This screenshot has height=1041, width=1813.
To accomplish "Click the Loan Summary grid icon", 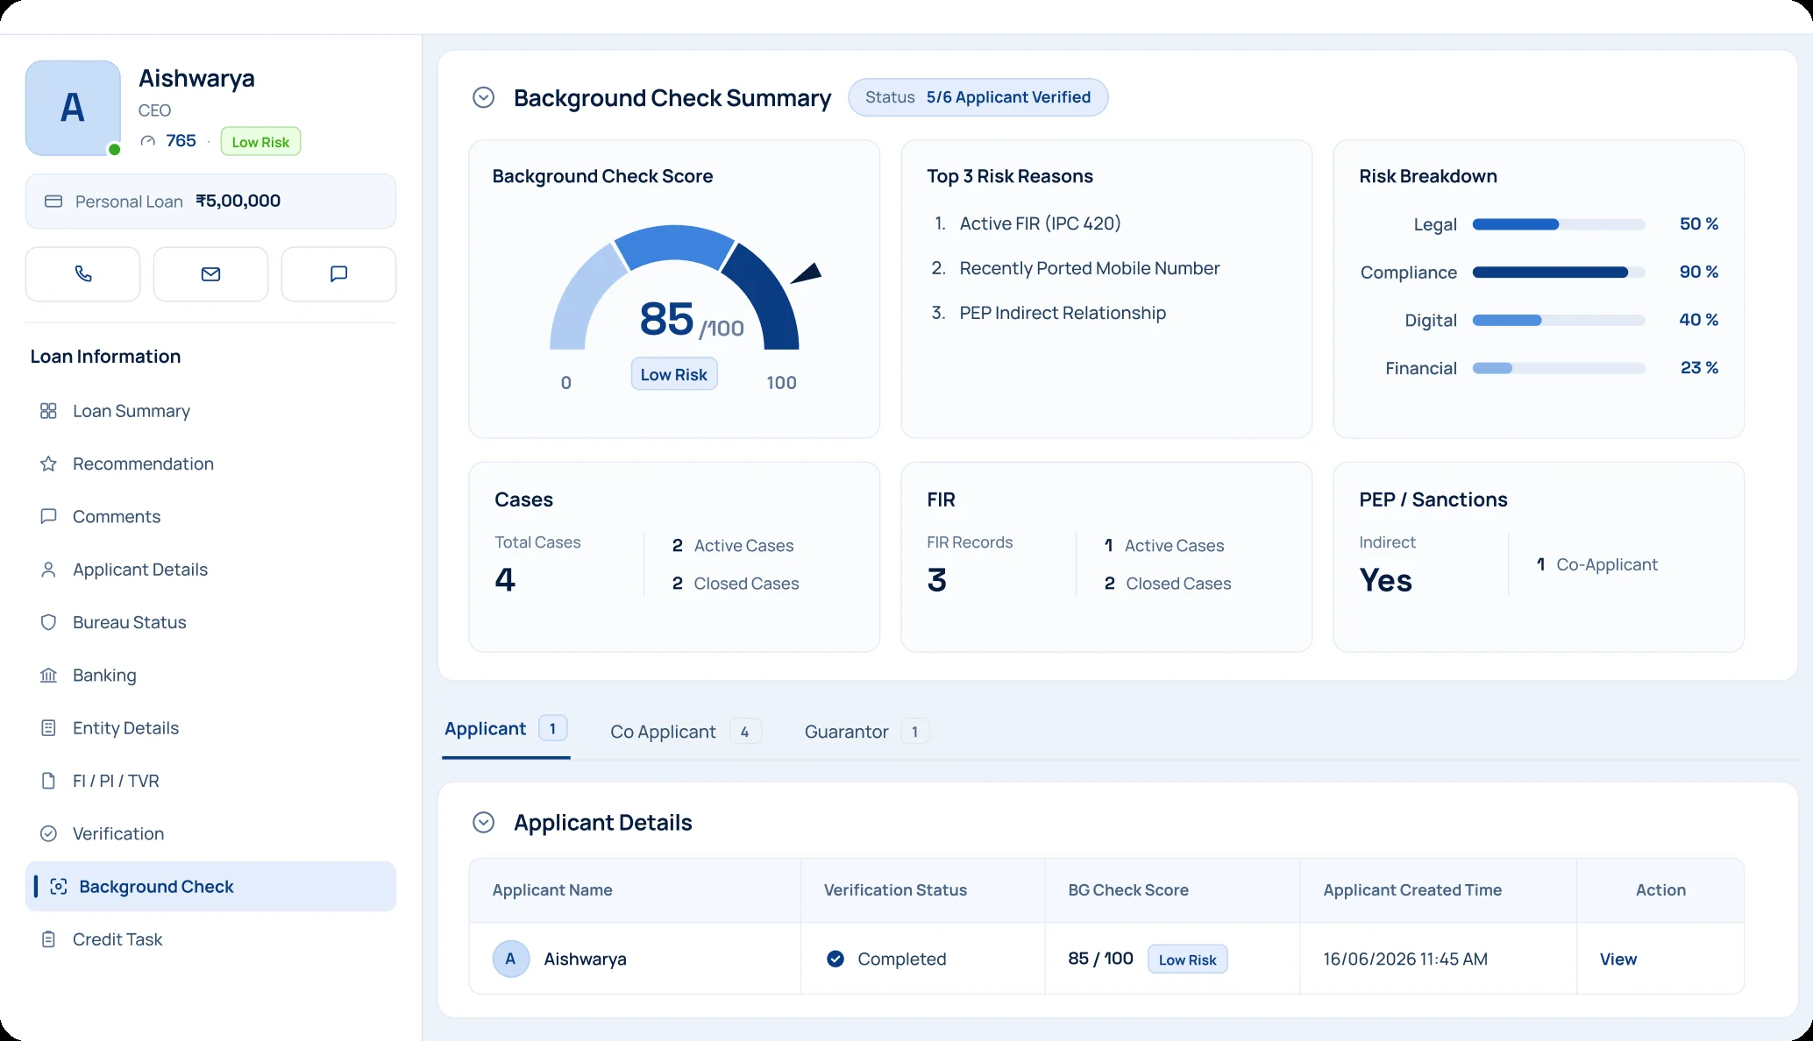I will (48, 411).
